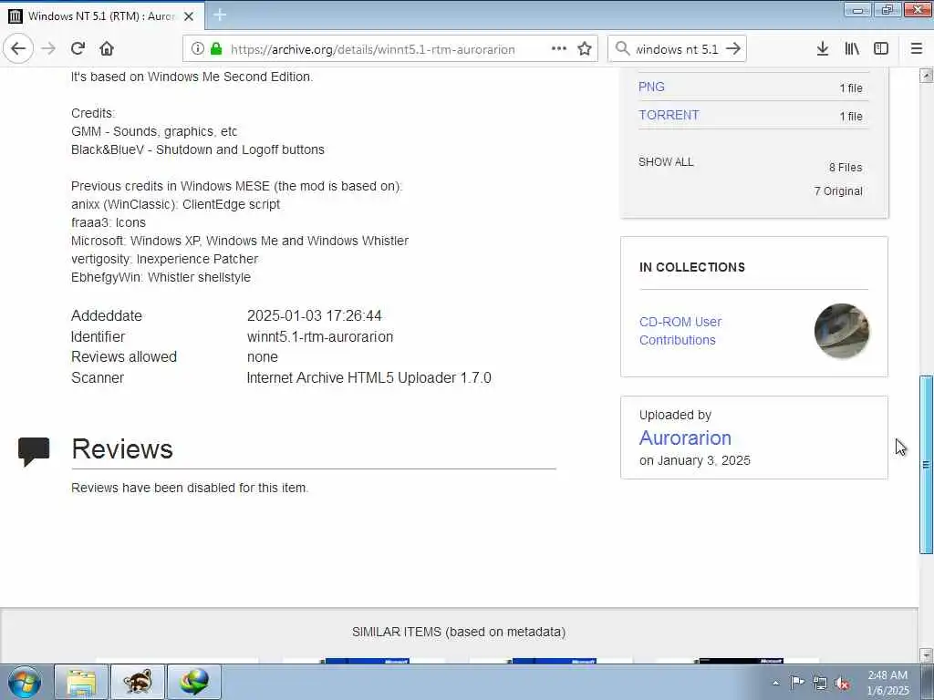Click 'GMM - Sounds, graphics, etc' credit line
Viewport: 934px width, 700px height.
pyautogui.click(x=153, y=131)
